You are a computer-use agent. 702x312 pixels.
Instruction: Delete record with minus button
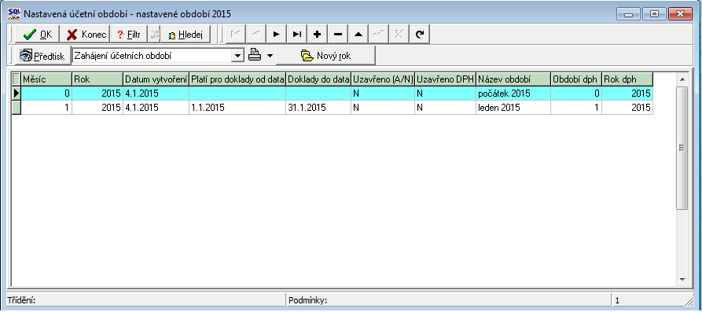coord(338,34)
